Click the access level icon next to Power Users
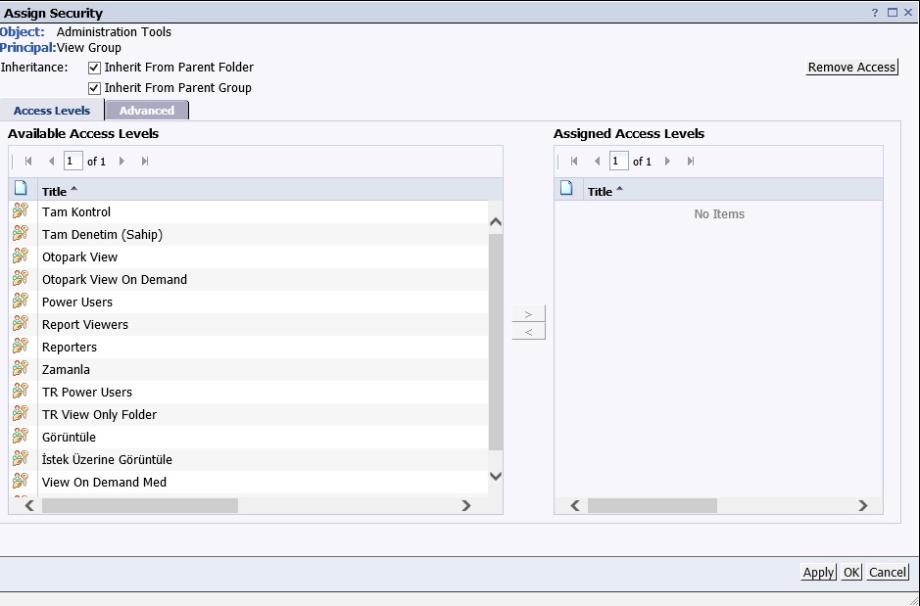The image size is (920, 606). [x=21, y=302]
